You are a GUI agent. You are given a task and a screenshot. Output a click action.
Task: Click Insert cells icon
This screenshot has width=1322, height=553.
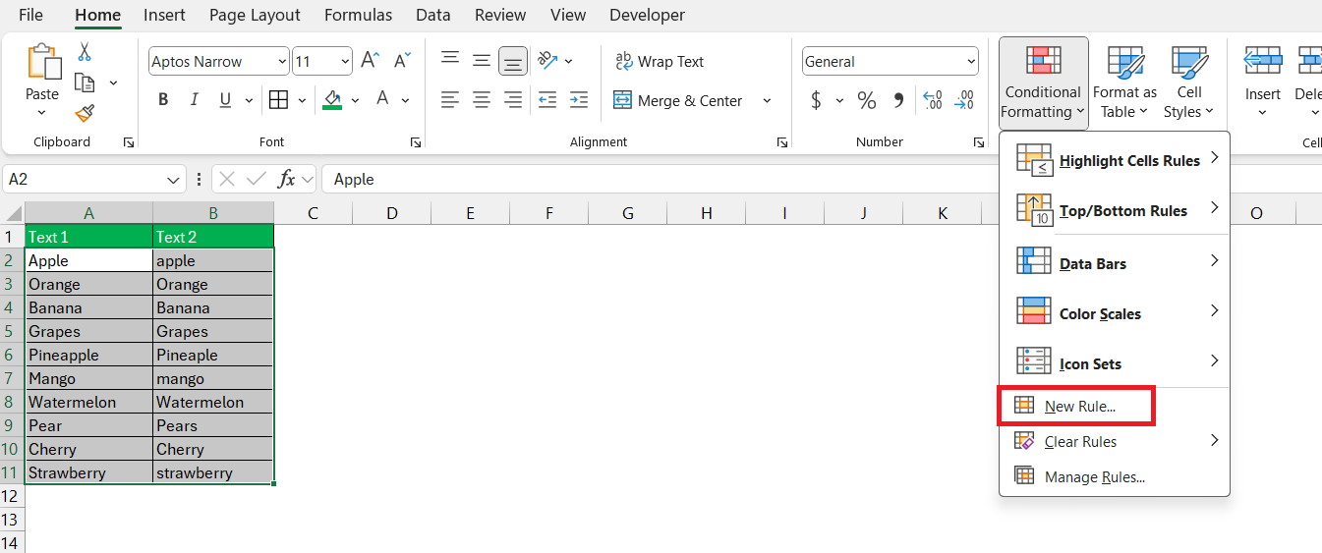click(1263, 61)
